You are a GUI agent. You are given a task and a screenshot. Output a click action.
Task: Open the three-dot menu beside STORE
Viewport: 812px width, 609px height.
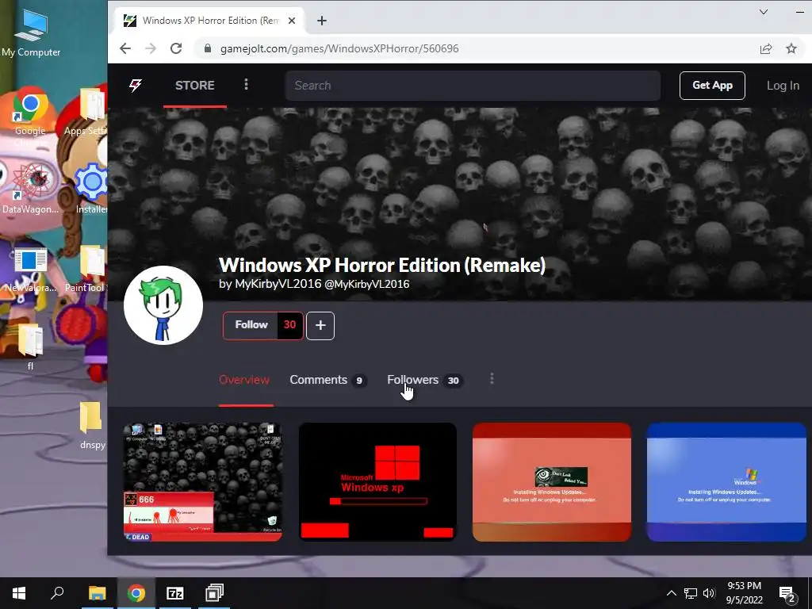(x=246, y=84)
